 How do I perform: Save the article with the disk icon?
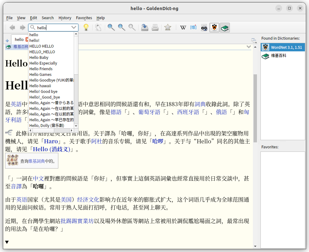[144, 28]
